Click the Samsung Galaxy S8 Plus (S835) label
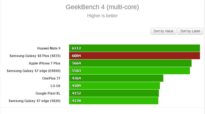Screen dimensions: 205x114 (35, 56)
